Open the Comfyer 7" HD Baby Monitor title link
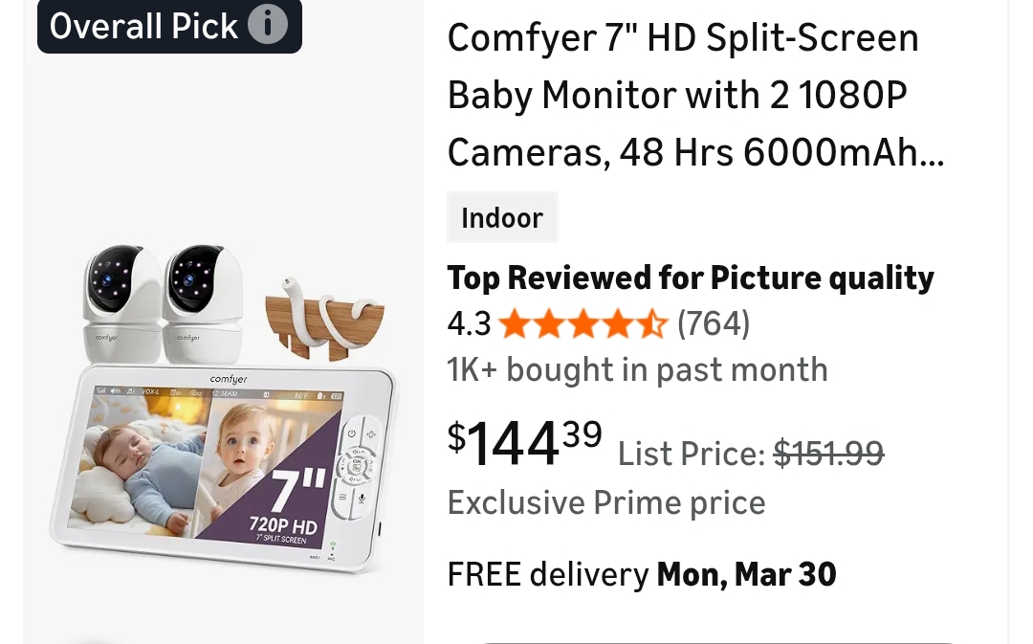The image size is (1033, 644). coord(695,95)
